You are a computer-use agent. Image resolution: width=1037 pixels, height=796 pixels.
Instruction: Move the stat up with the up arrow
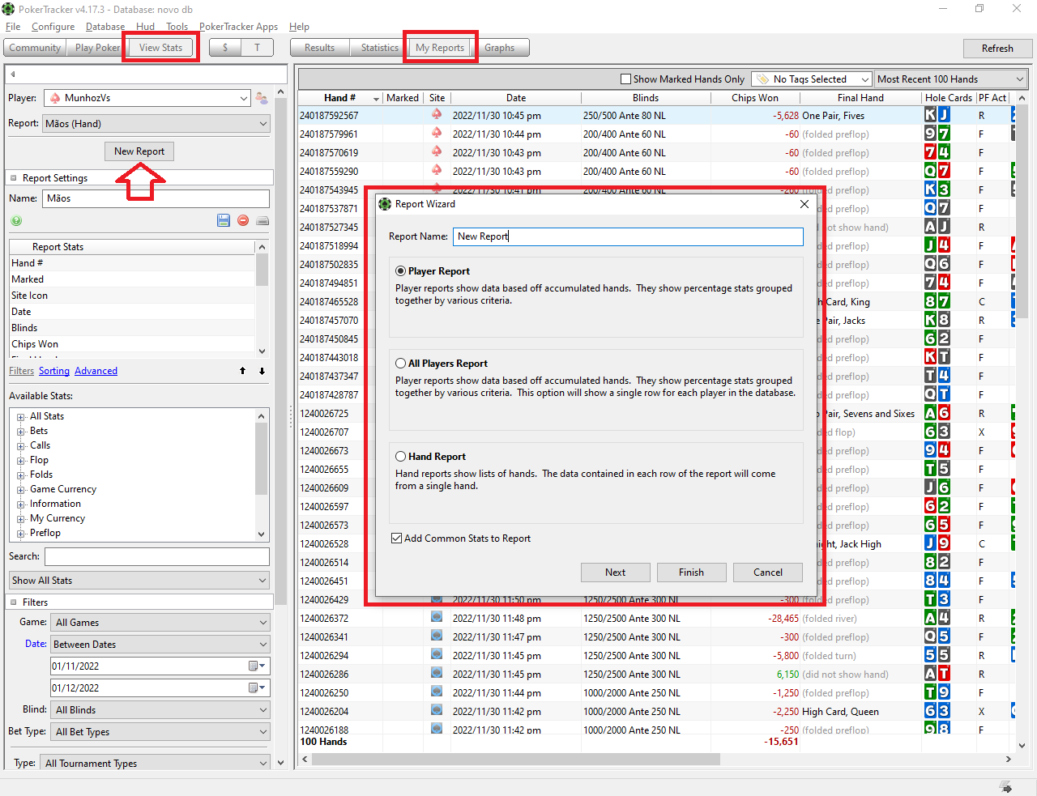click(242, 371)
